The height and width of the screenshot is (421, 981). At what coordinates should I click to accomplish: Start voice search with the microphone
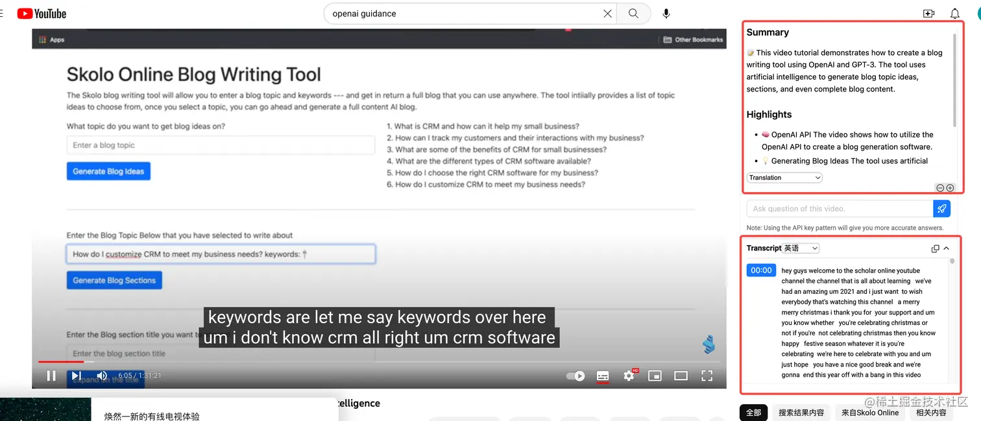666,14
